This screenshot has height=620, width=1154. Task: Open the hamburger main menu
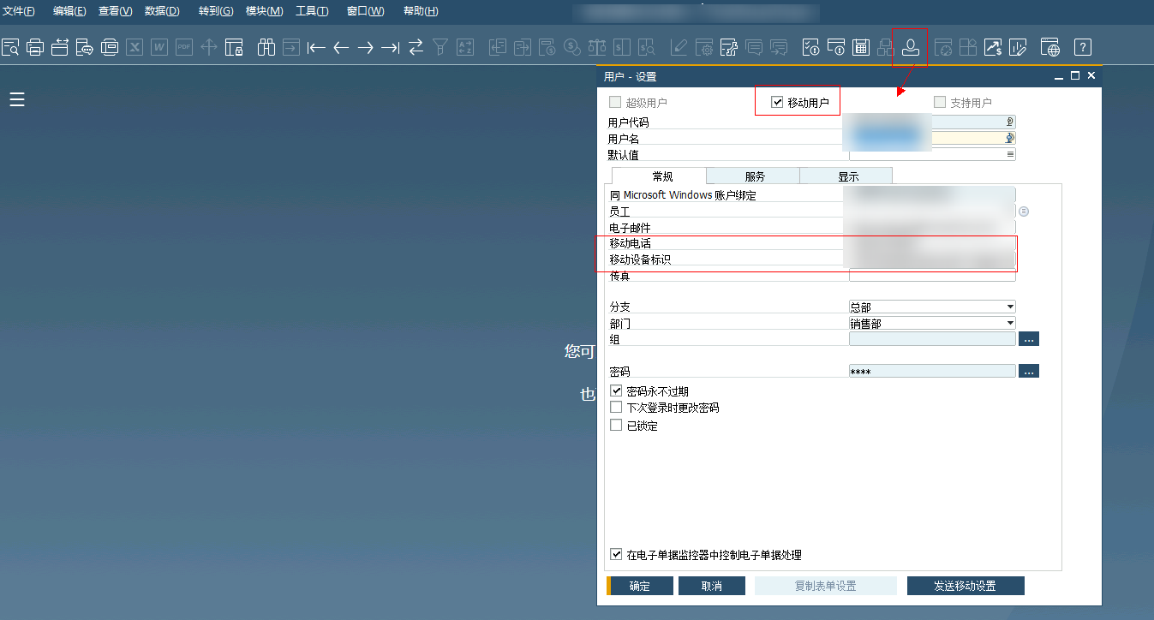pyautogui.click(x=17, y=100)
